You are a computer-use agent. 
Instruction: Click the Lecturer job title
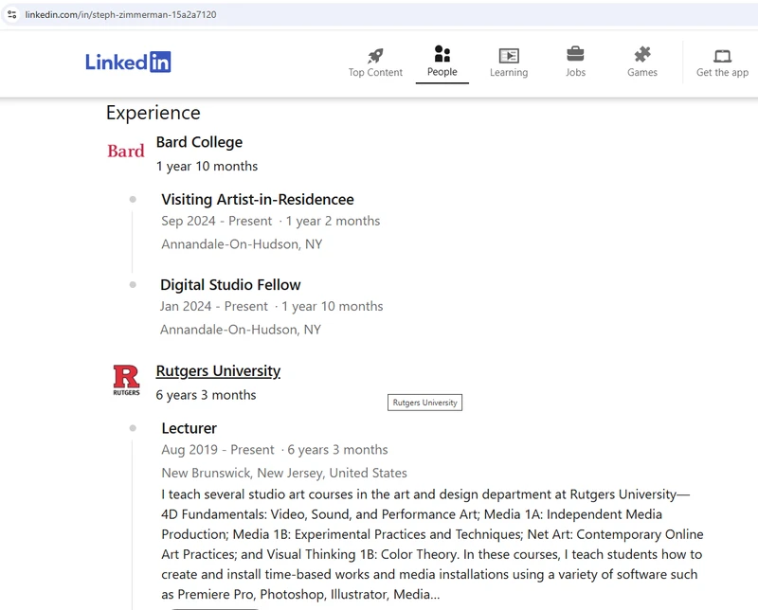tap(189, 428)
